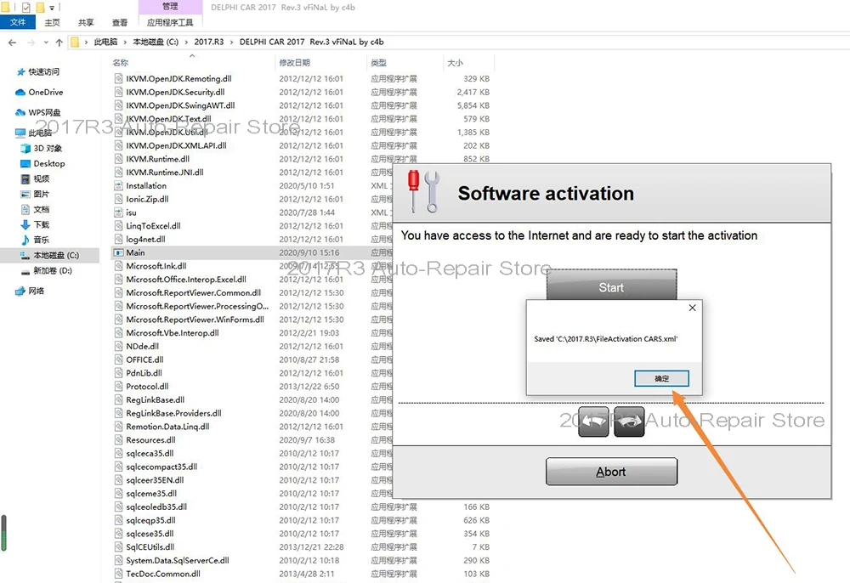850x583 pixels.
Task: Confirm the saved file message dialog button
Action: coord(661,378)
